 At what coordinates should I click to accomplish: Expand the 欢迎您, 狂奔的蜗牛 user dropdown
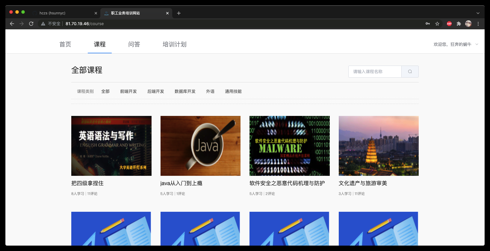click(456, 44)
